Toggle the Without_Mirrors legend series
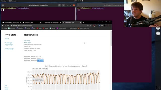Screen dimensions: 161x90 coord(38,81)
